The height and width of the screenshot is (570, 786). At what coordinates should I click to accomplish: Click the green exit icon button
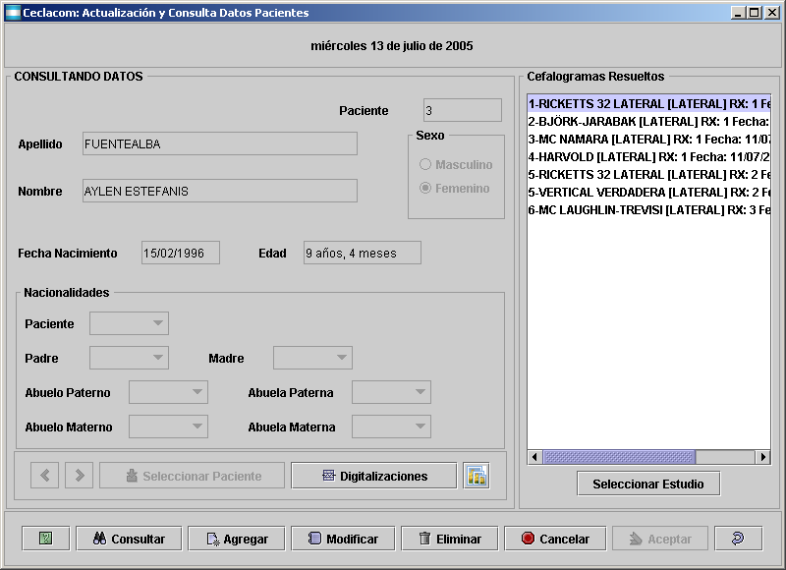[45, 539]
